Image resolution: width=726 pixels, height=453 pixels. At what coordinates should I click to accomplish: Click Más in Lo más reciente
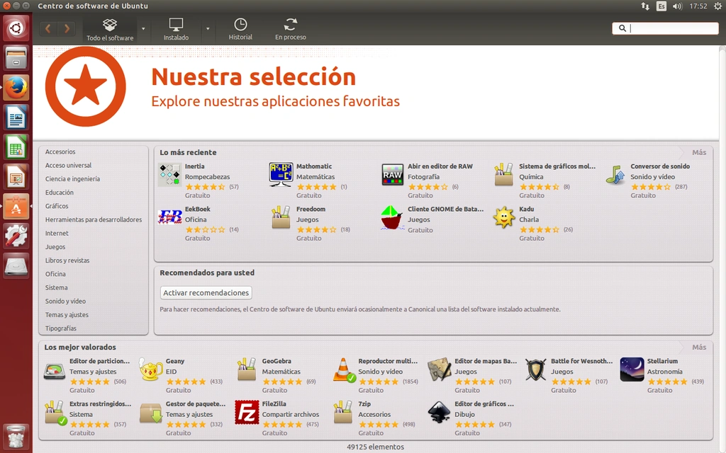(x=698, y=152)
